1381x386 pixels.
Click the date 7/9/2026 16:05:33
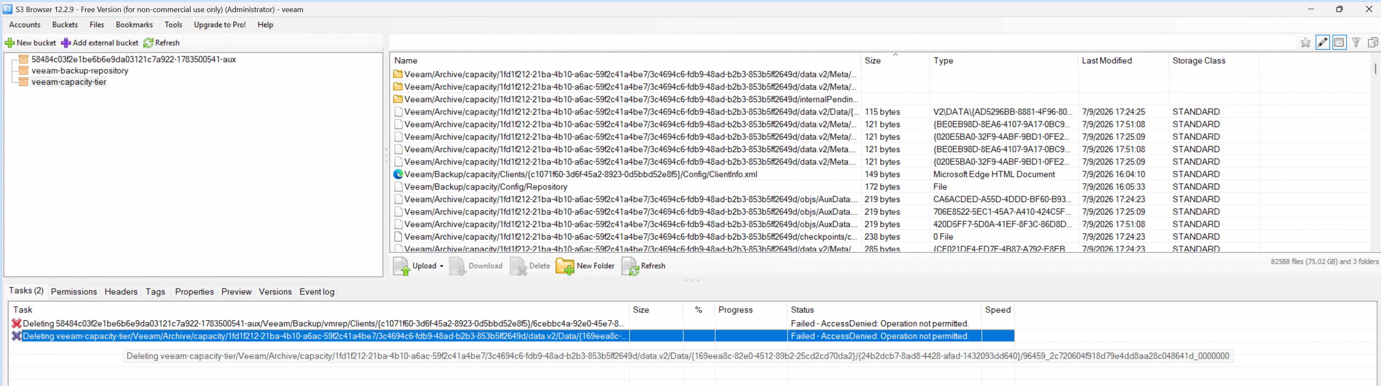[1113, 187]
